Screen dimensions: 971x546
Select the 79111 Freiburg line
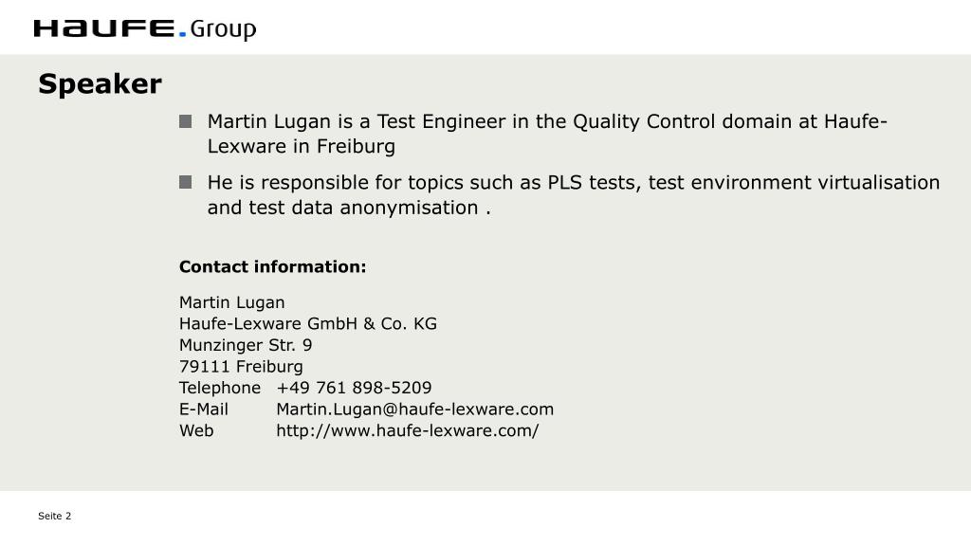(x=241, y=367)
